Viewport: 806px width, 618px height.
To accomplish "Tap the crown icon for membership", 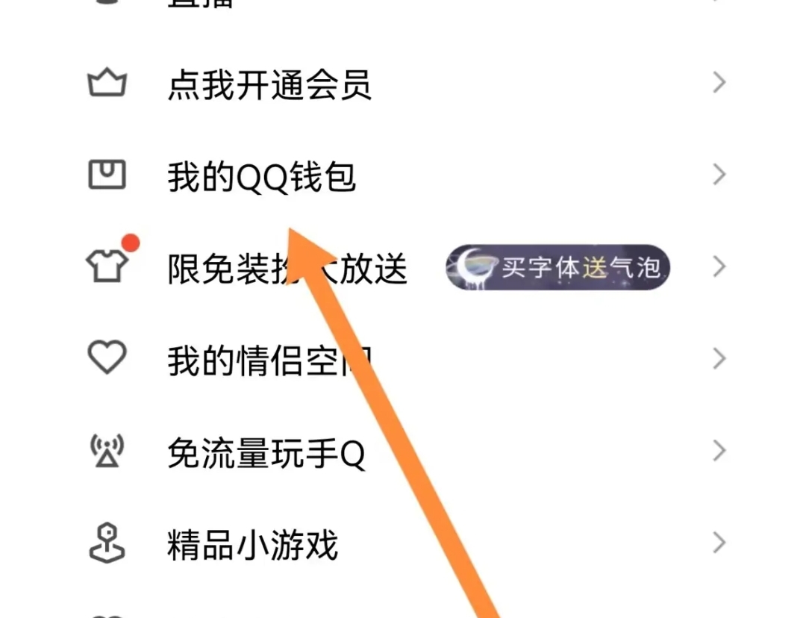I will (x=107, y=83).
